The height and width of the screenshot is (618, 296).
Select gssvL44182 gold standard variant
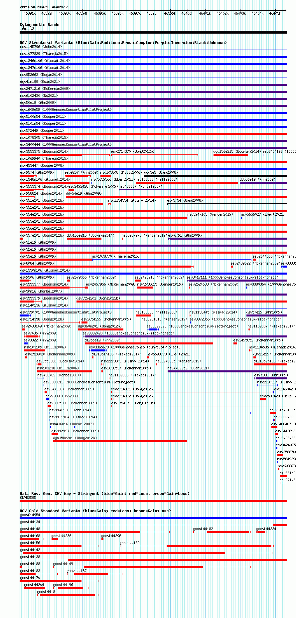tap(203, 529)
